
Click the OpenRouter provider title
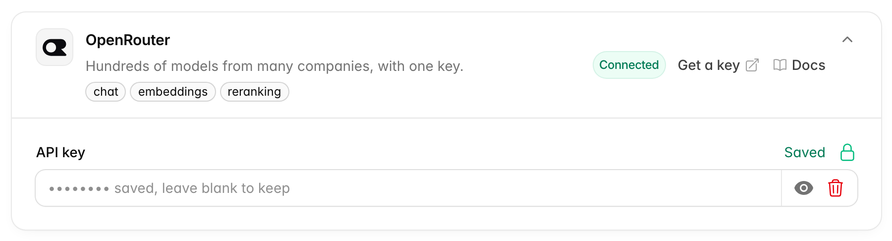128,40
